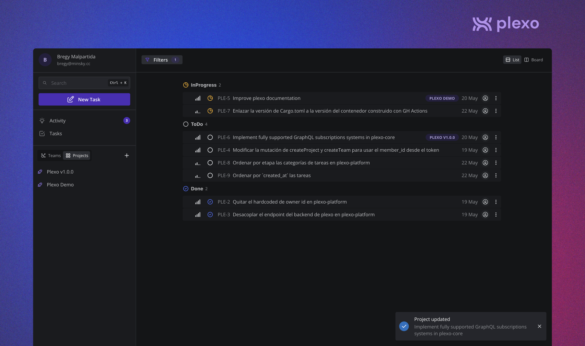585x346 pixels.
Task: Select the Teams tab
Action: 51,155
